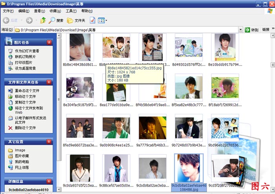Select thumbnail 9a7779ca6fb46b3...
Viewport: 275px width, 194px height.
[152, 128]
